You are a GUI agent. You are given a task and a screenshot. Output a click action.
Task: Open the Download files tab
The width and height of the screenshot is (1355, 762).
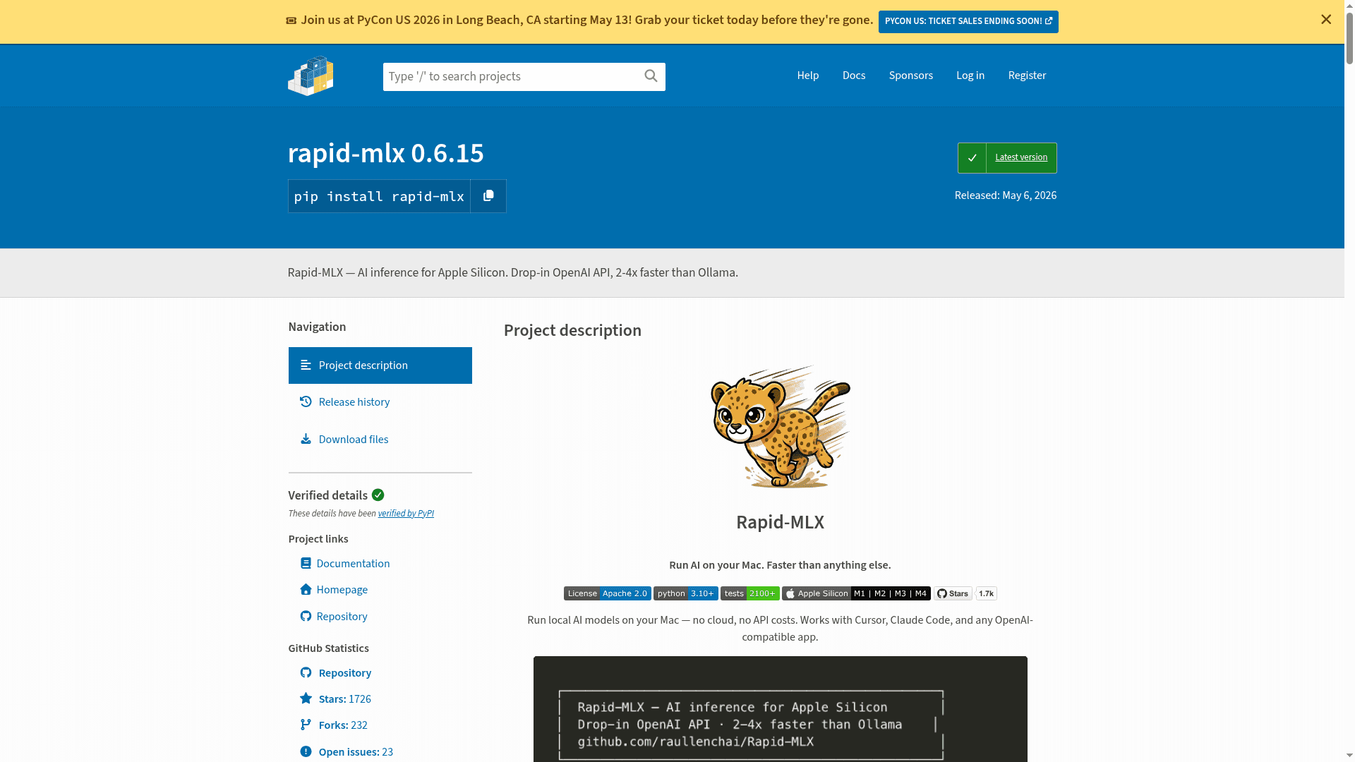380,440
